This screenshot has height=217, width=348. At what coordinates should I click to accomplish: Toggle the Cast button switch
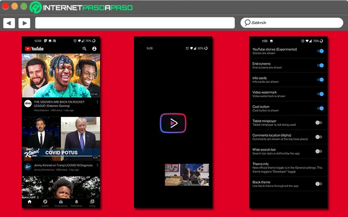[320, 108]
